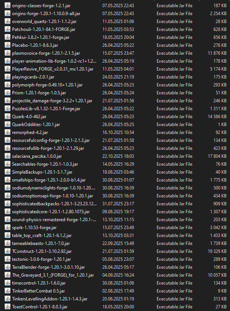Click the icon of the player-animation-lib-forge file
This screenshot has height=311, width=230.
tap(7, 61)
